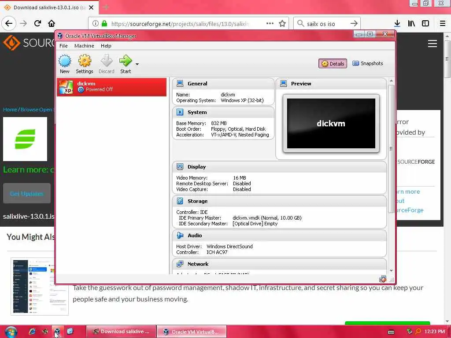The image size is (451, 338).
Task: Switch to Oracle VM VirtualBox taskbar button
Action: tap(192, 332)
